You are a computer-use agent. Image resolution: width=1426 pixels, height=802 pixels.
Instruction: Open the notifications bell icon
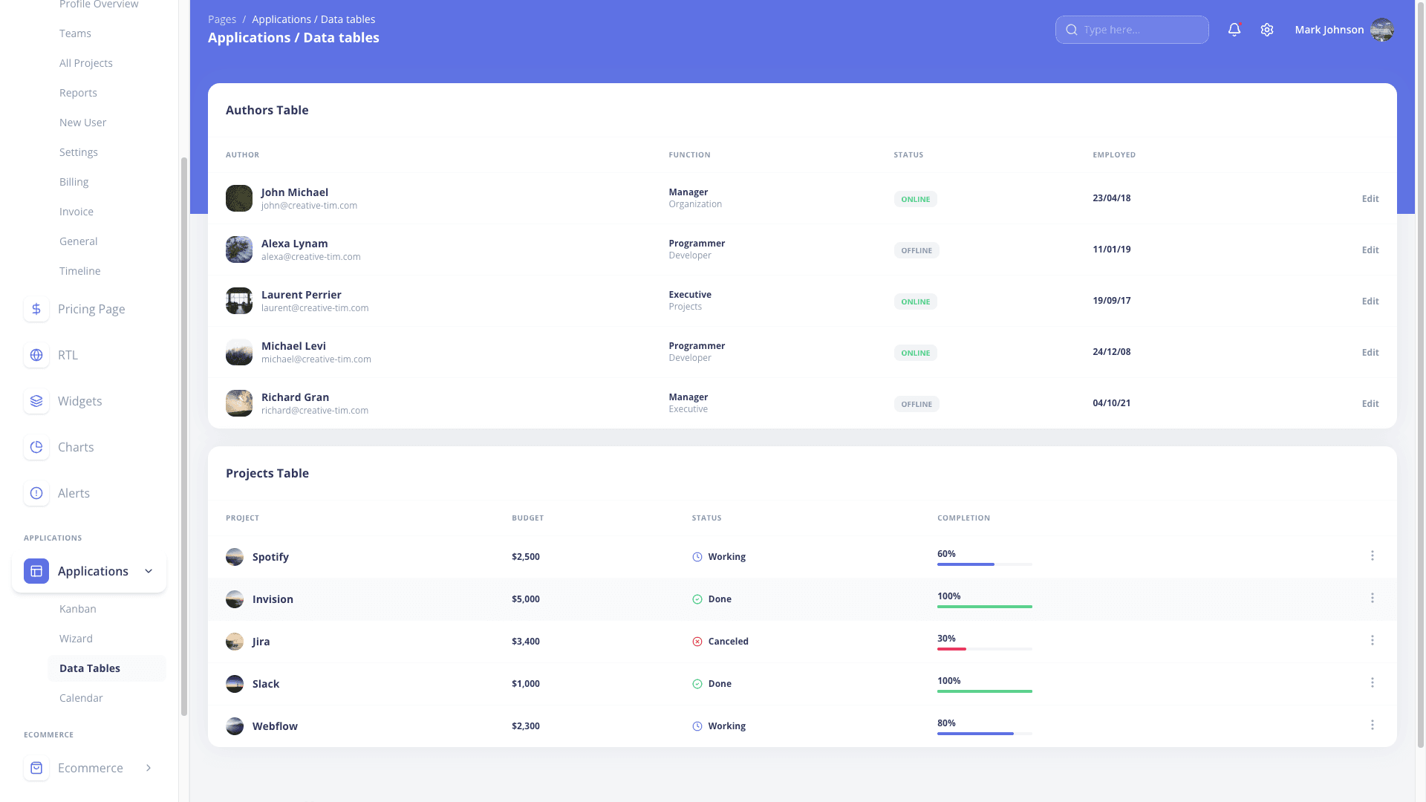(1234, 30)
